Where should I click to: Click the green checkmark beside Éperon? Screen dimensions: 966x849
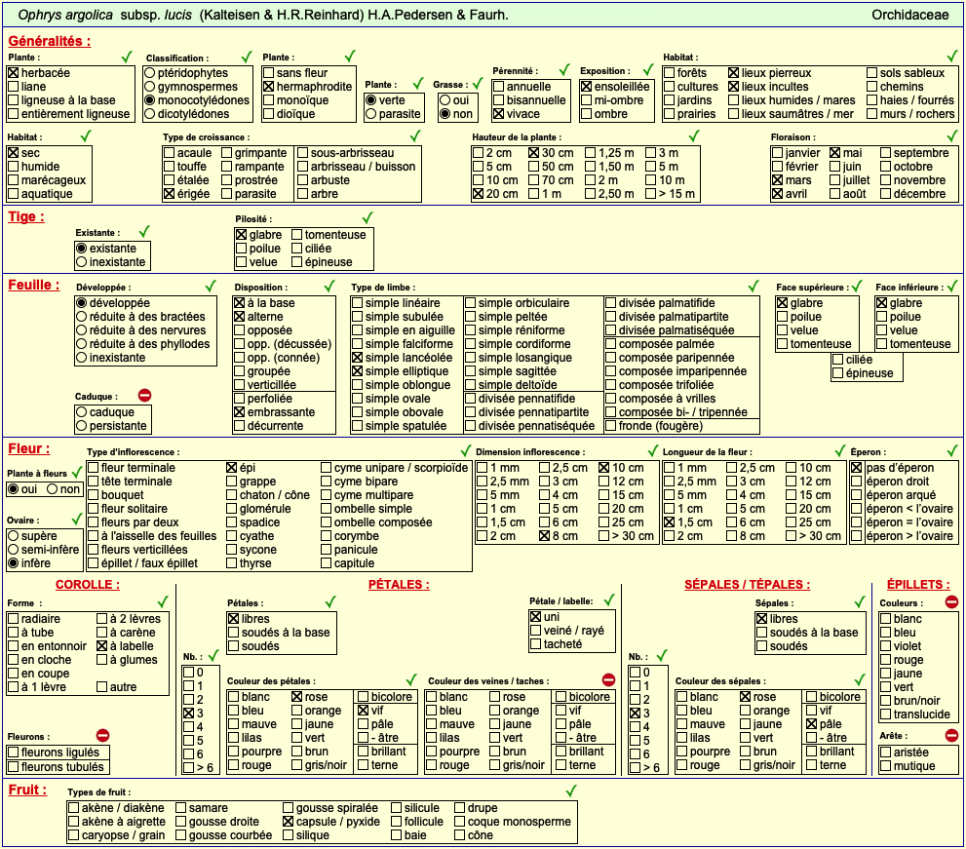pyautogui.click(x=952, y=451)
